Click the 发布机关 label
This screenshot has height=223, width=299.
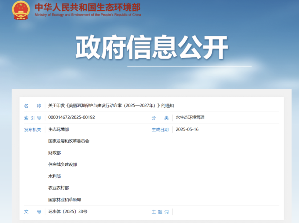33,129
